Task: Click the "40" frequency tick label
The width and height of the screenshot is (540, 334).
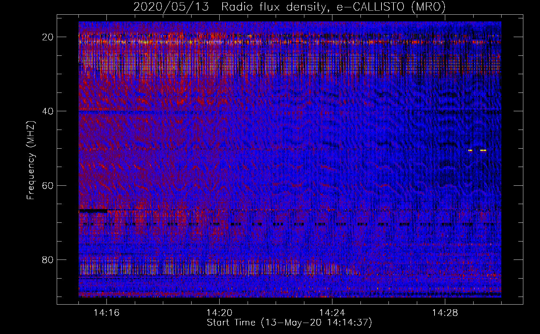Action: coord(48,111)
